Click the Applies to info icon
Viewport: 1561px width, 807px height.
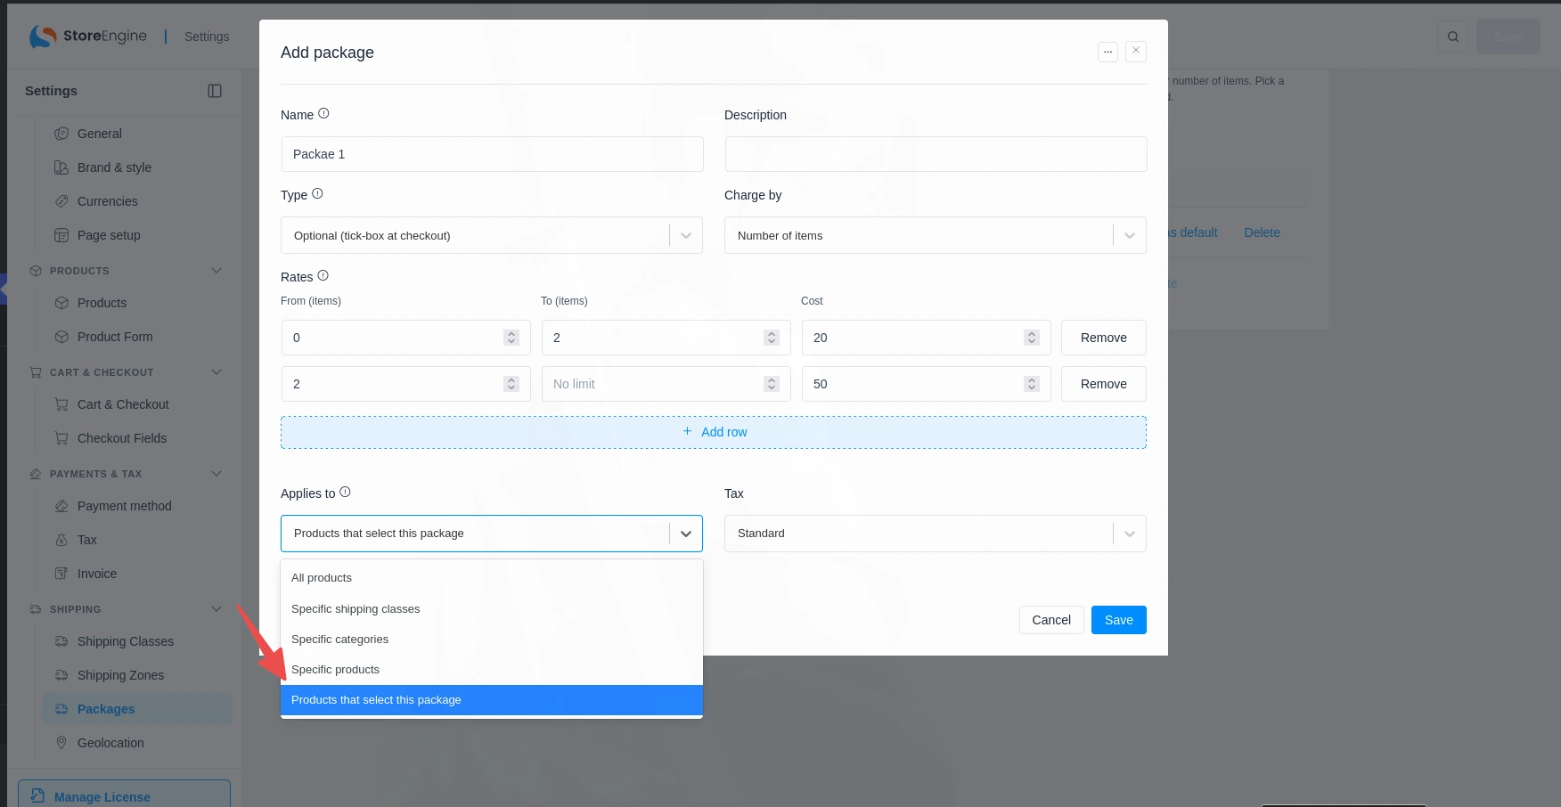pyautogui.click(x=345, y=493)
